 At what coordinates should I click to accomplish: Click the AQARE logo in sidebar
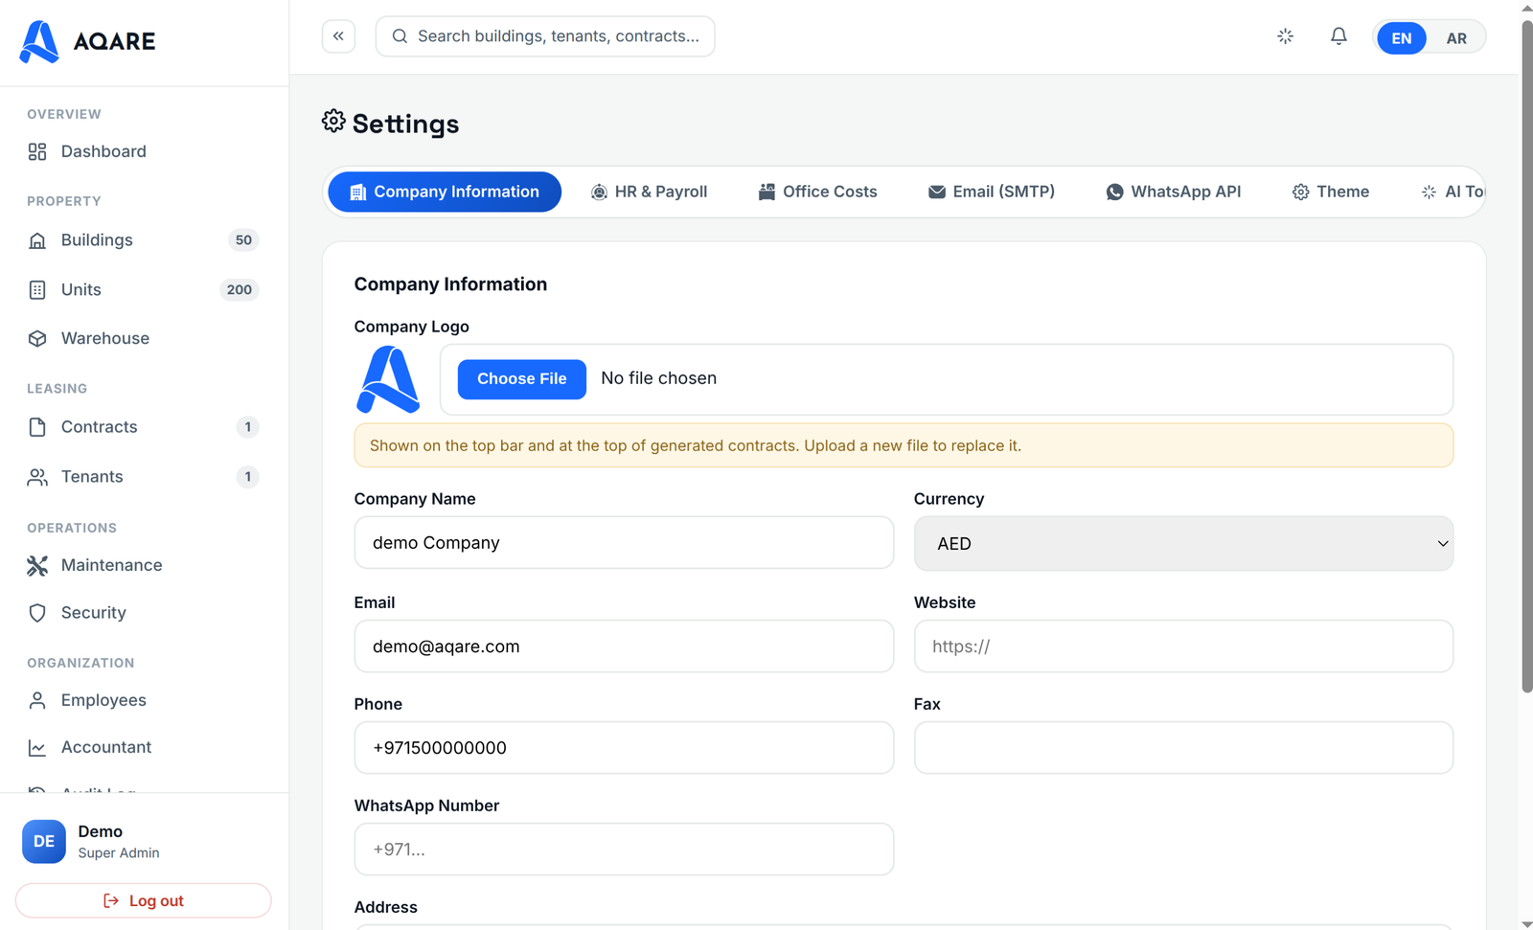[x=87, y=41]
